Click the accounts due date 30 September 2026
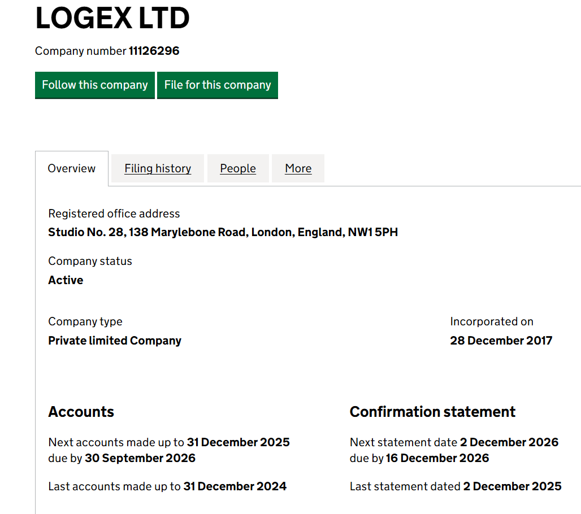581x514 pixels. [140, 458]
